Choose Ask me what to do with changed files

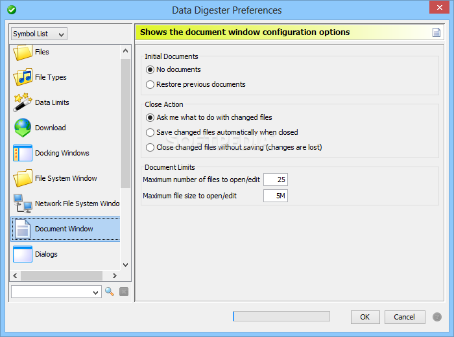tap(209, 117)
